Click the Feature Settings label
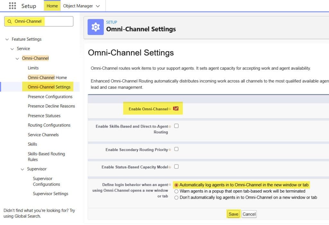 point(26,39)
